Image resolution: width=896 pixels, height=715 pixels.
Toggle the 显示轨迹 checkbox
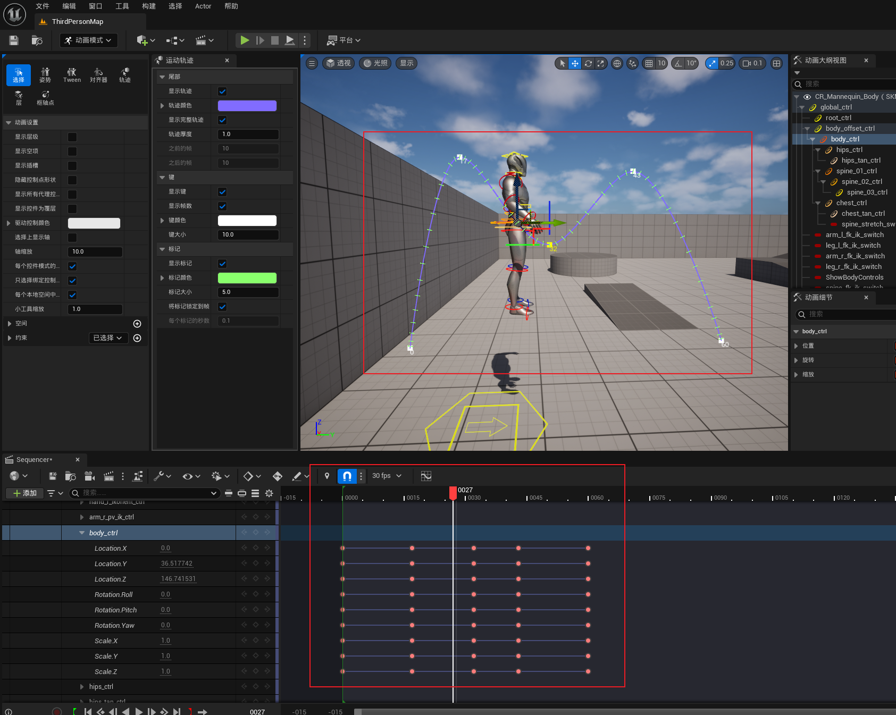222,91
